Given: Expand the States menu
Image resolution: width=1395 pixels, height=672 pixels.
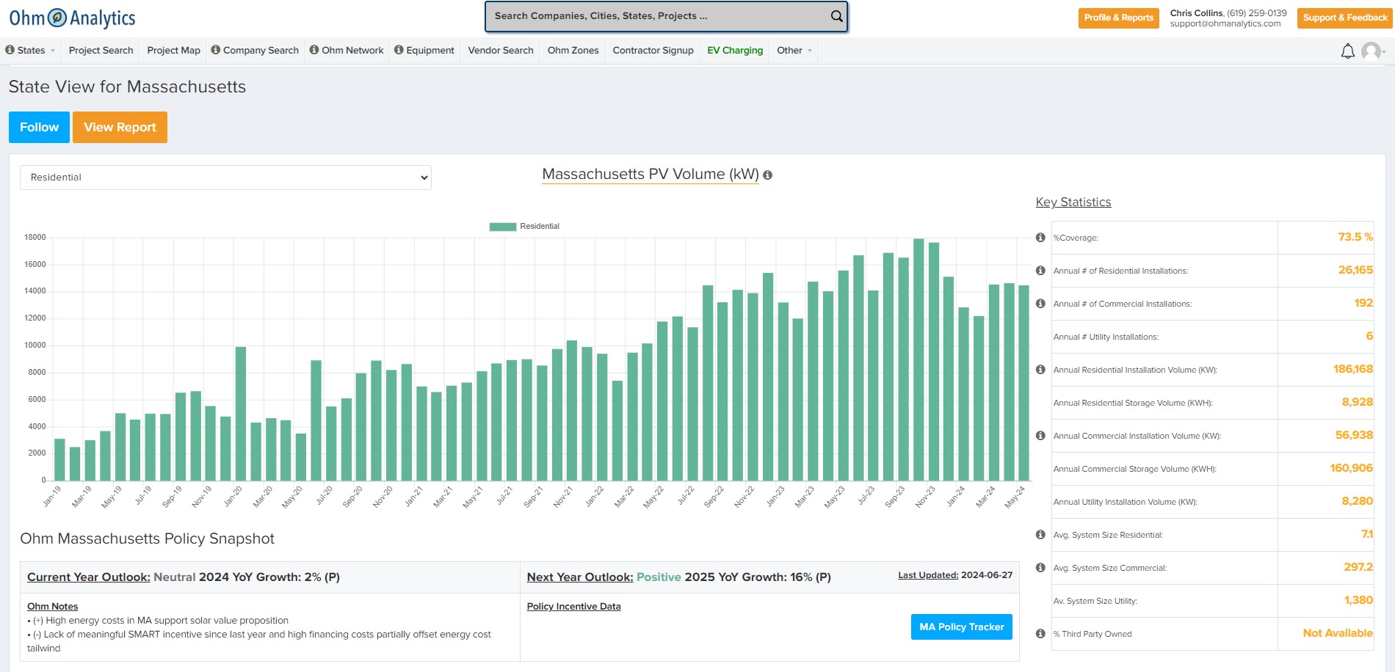Looking at the screenshot, I should coord(31,51).
